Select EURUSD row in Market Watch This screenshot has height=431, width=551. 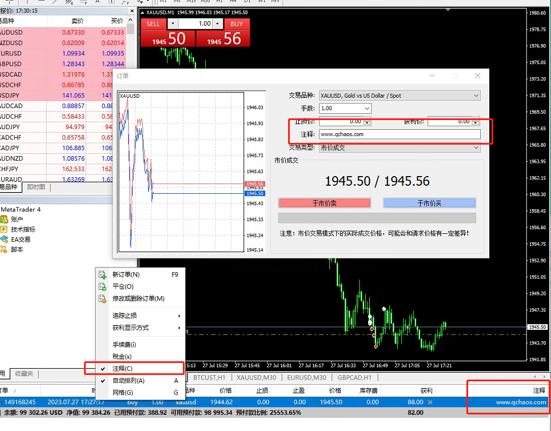pyautogui.click(x=62, y=53)
